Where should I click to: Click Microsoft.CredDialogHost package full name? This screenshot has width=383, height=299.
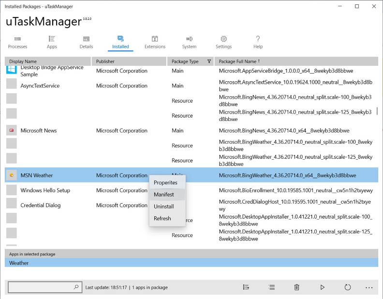point(295,205)
